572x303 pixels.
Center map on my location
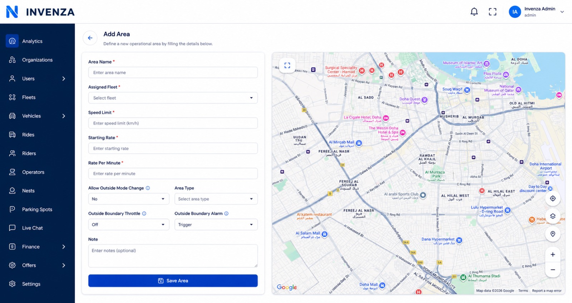(553, 198)
